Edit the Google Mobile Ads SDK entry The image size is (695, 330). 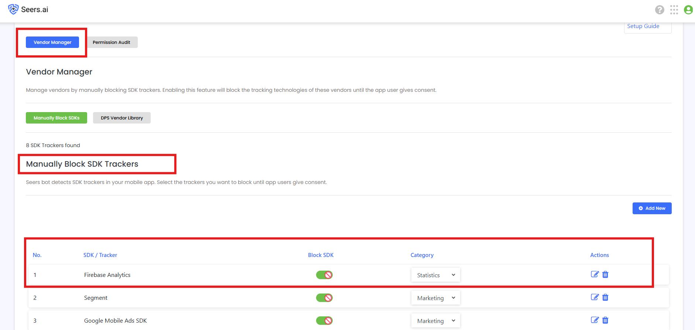(595, 320)
